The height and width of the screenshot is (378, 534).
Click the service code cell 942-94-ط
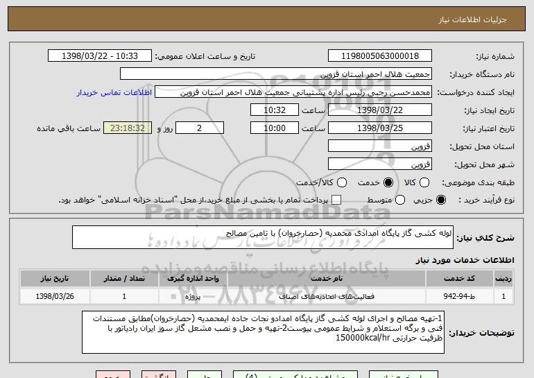(459, 296)
